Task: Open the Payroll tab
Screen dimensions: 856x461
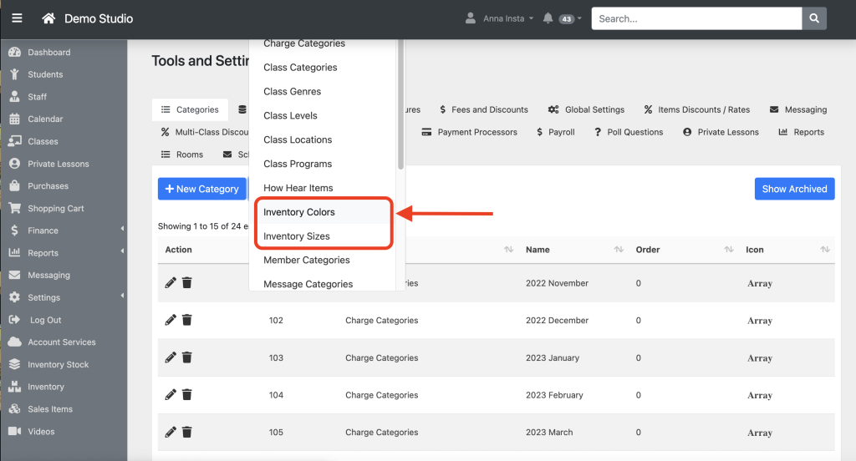Action: point(556,132)
